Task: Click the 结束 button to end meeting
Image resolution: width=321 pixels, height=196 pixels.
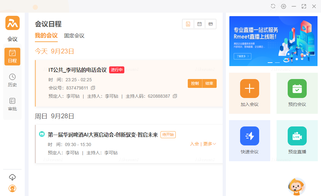Action: point(209,83)
